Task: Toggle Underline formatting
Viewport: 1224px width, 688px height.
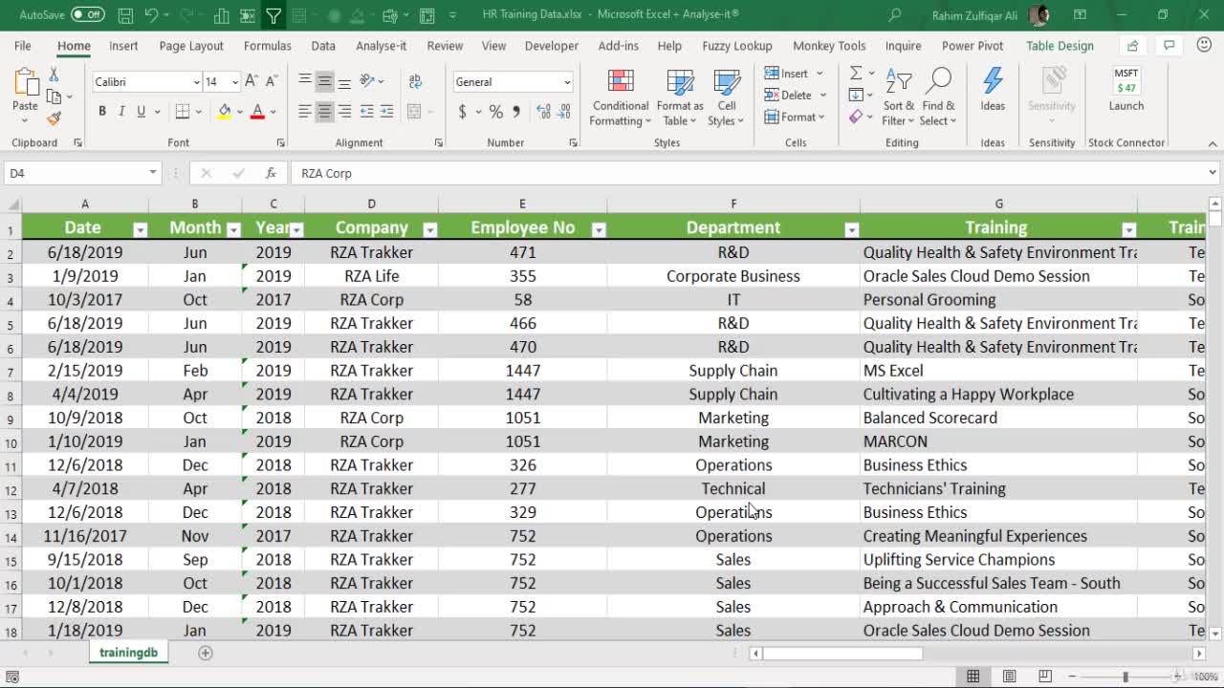Action: point(142,112)
